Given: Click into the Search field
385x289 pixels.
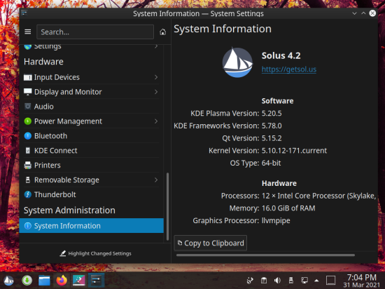Looking at the screenshot, I should coord(95,32).
